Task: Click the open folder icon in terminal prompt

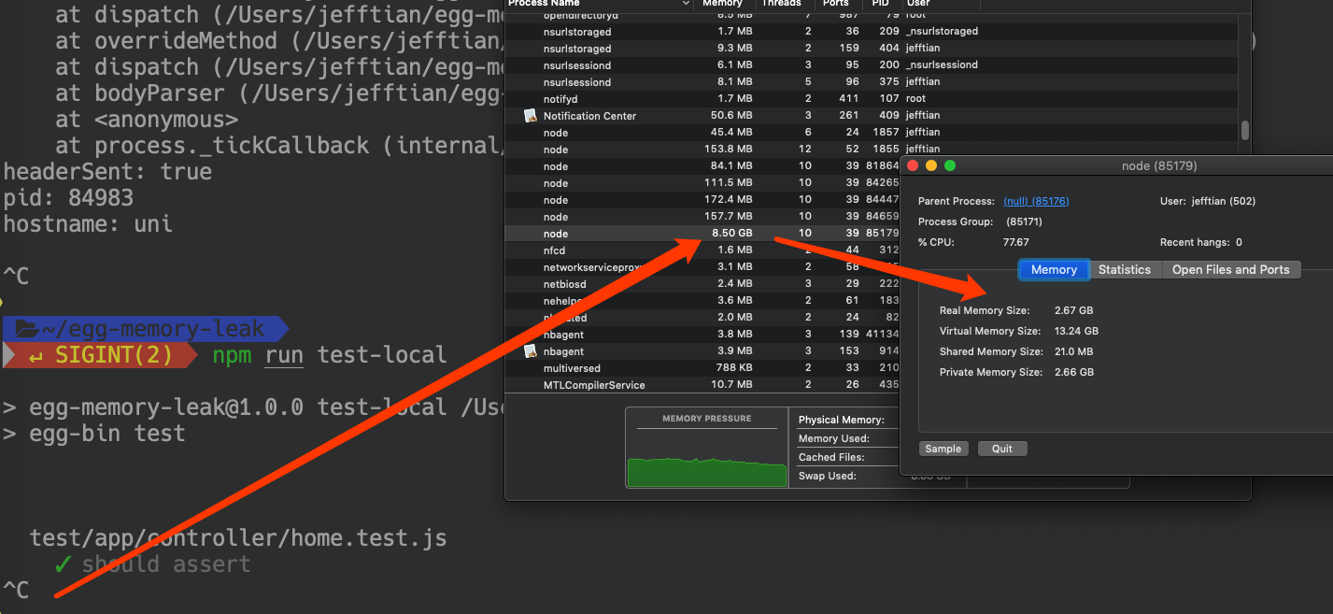Action: tap(26, 328)
